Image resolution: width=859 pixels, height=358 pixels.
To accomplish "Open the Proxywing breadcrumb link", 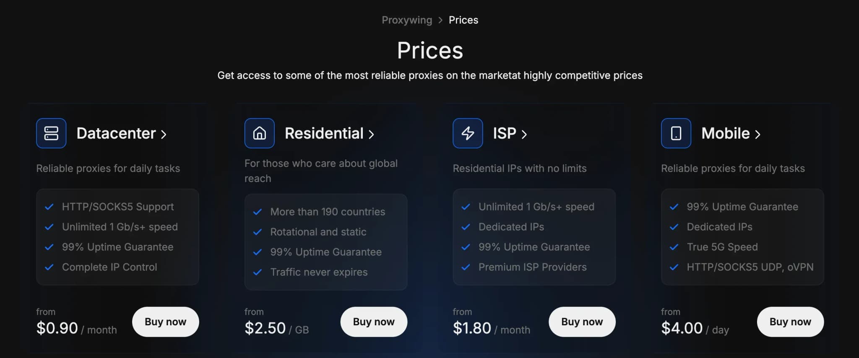I will point(406,20).
